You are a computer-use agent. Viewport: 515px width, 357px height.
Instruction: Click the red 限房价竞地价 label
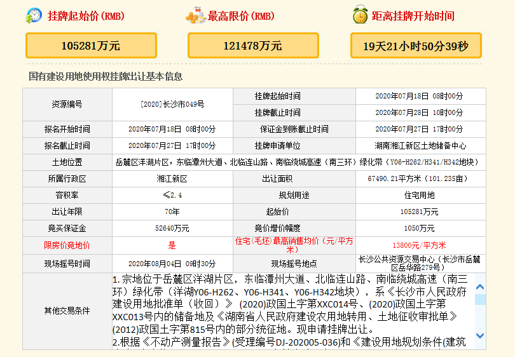67,245
